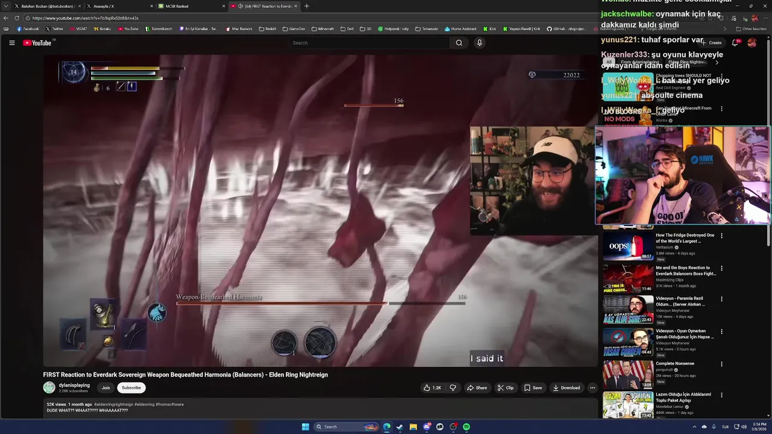Click the #eldenringnightreign hashtag
Viewport: 772px width, 434px height.
pos(113,404)
